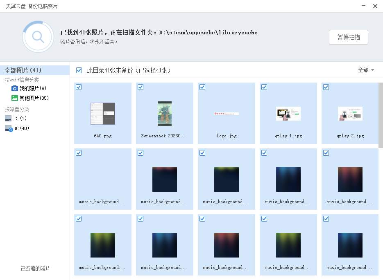This screenshot has height=280, width=383.
Task: Uncheck qplay_2.jpg photo checkbox
Action: tap(326, 87)
